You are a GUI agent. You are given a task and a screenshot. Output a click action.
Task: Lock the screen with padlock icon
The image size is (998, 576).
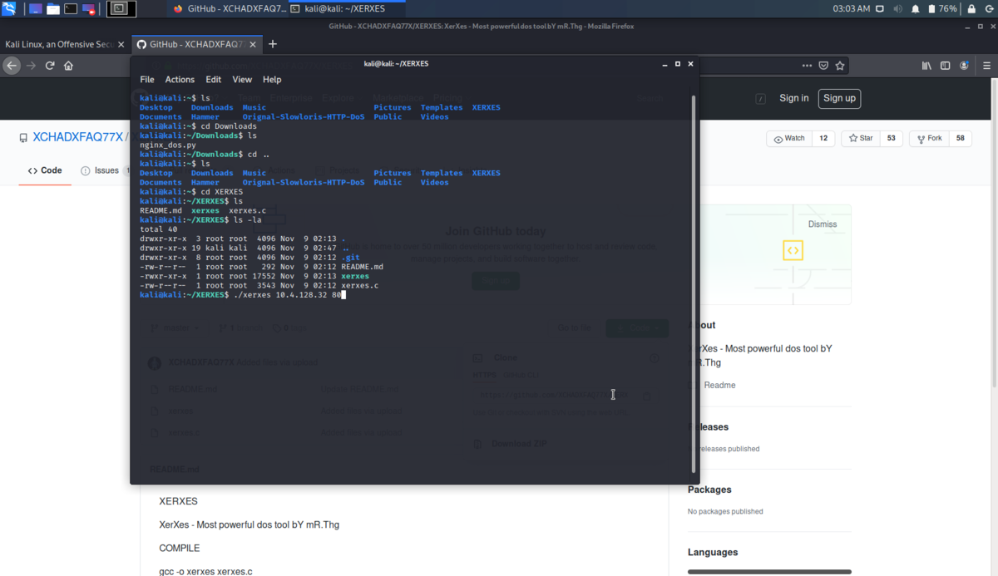pos(971,9)
